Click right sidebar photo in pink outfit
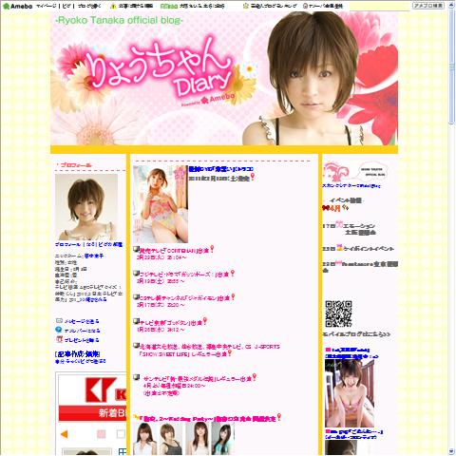Screen dimensions: 456x456 click(350, 392)
